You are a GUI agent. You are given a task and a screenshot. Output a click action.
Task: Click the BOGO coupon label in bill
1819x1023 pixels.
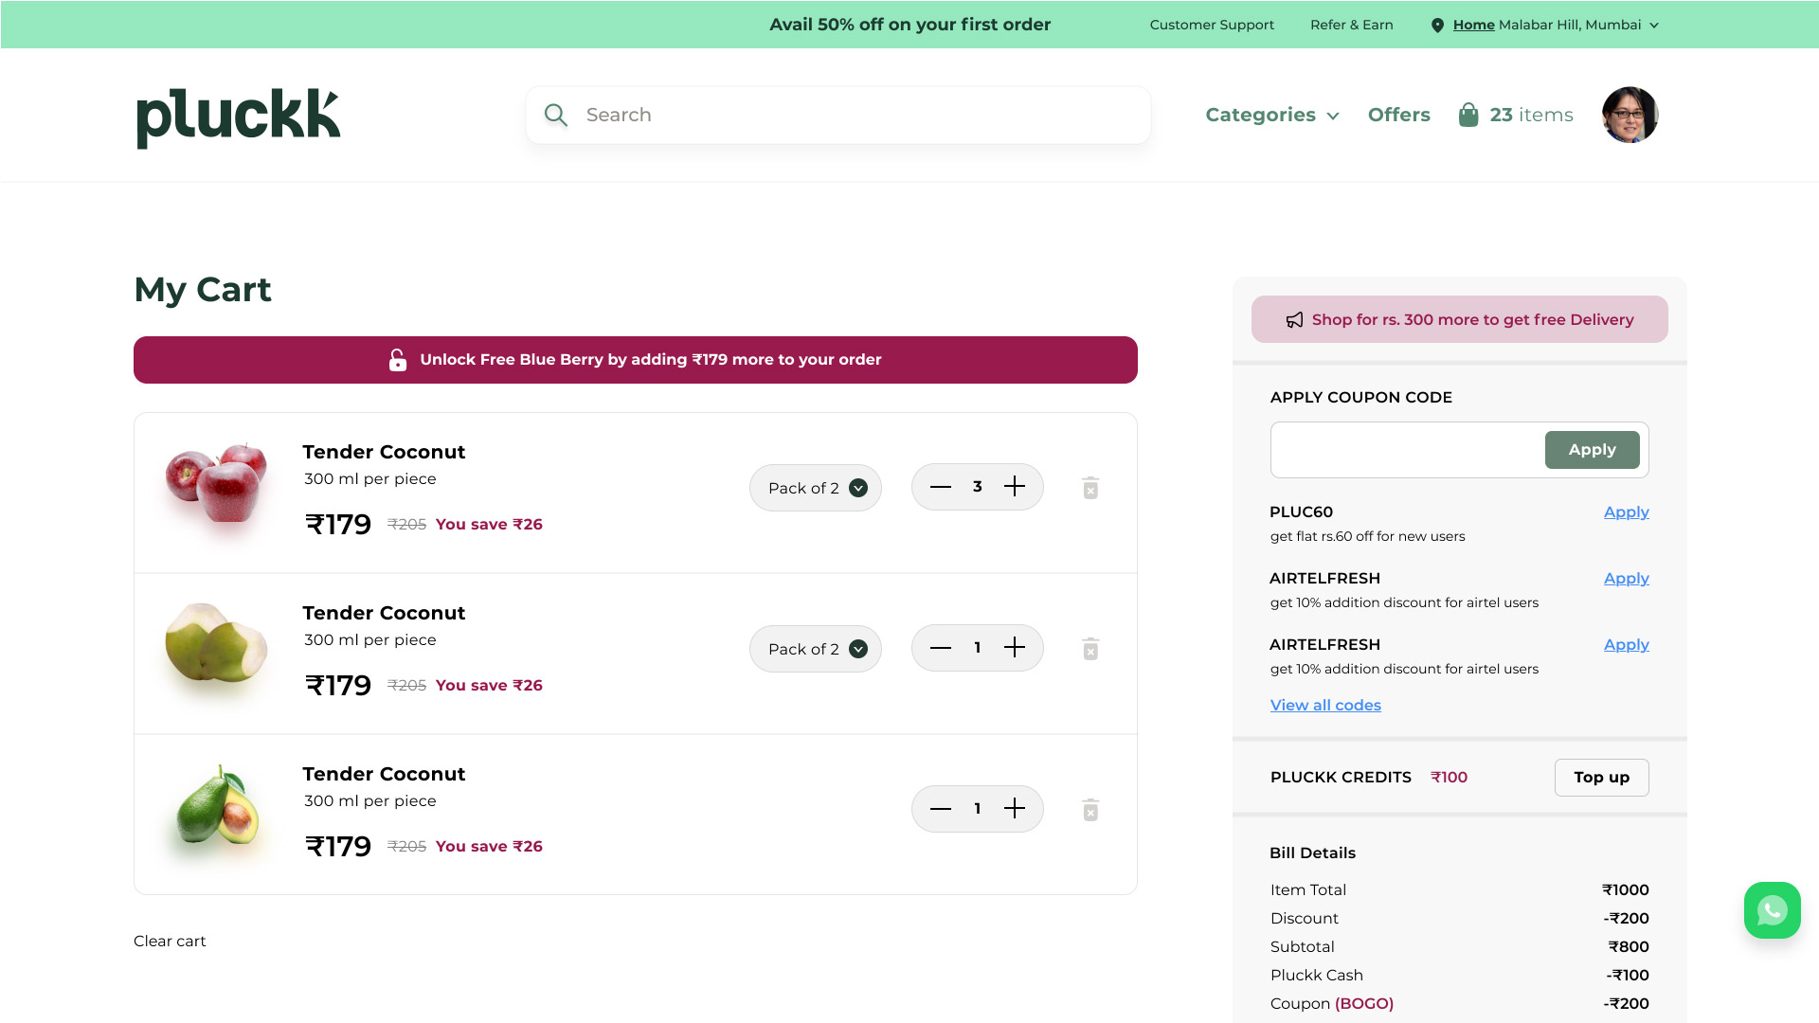tap(1363, 1004)
